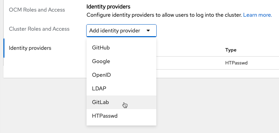This screenshot has height=133, width=279.
Task: Choose Google as identity provider
Action: pyautogui.click(x=121, y=61)
